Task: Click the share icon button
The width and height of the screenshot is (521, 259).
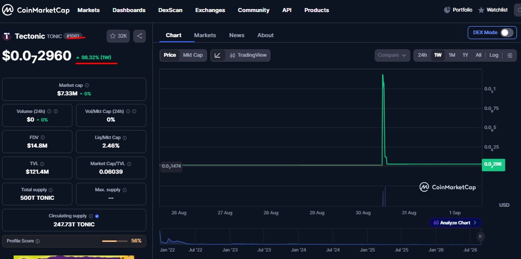Action: pos(140,36)
